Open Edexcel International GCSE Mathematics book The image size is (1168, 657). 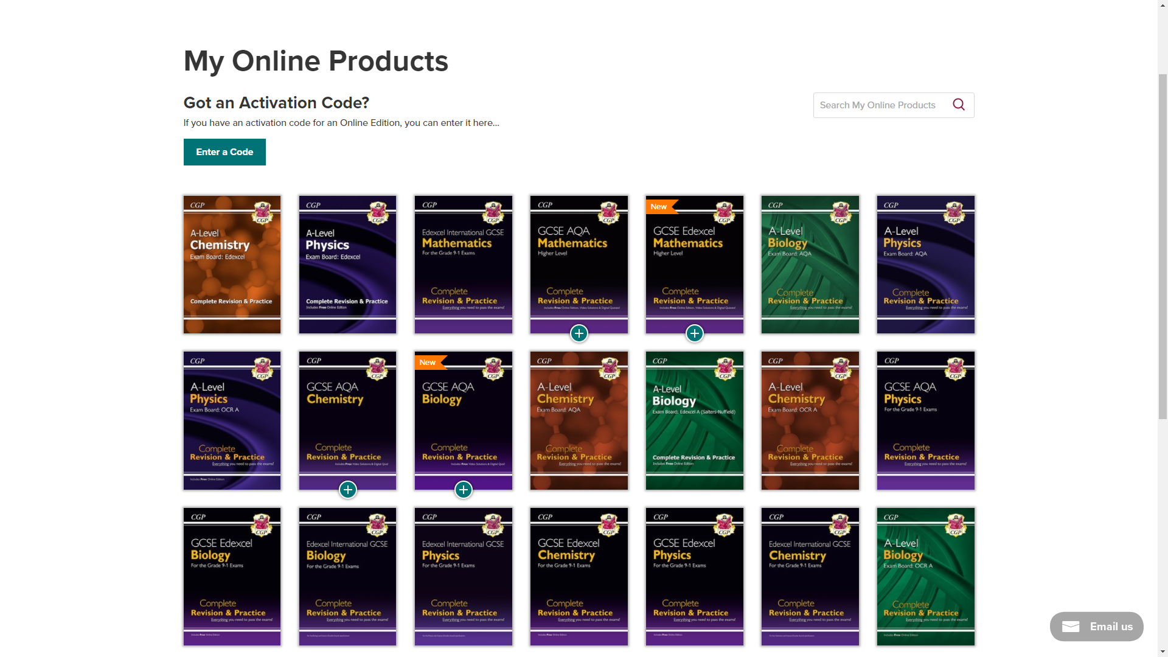[x=464, y=265]
